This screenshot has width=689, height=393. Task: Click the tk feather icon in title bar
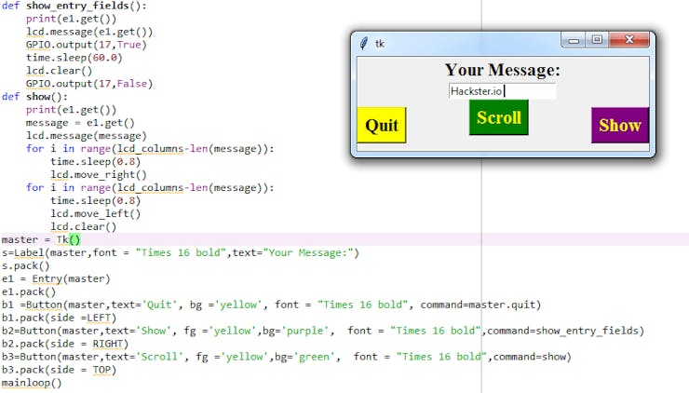coord(364,43)
